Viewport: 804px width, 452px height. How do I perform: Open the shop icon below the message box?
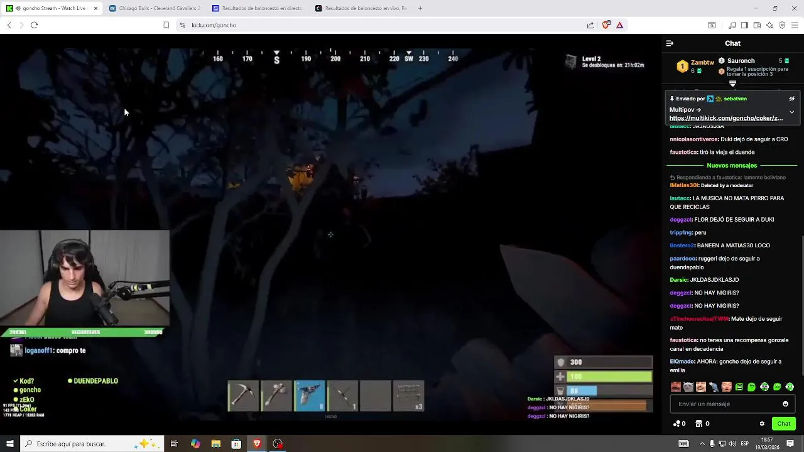702,424
